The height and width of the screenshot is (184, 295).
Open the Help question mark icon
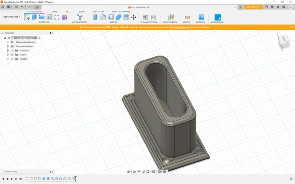(284, 7)
